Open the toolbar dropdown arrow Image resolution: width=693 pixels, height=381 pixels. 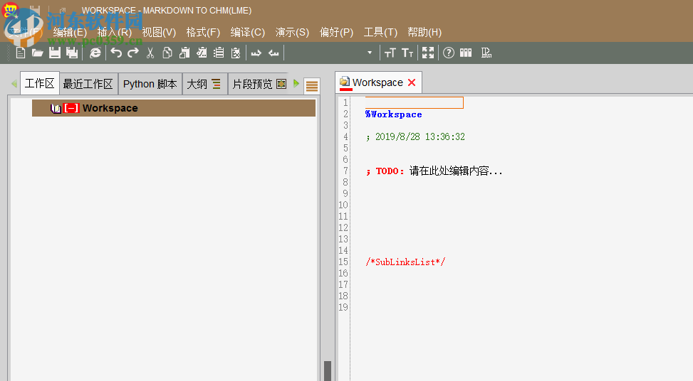click(370, 53)
